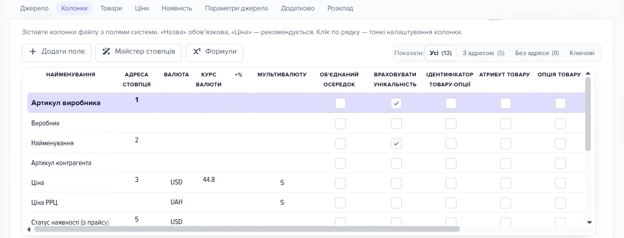The width and height of the screenshot is (624, 238).
Task: Check Об'єднаний осередок for Виробник row
Action: tap(340, 123)
